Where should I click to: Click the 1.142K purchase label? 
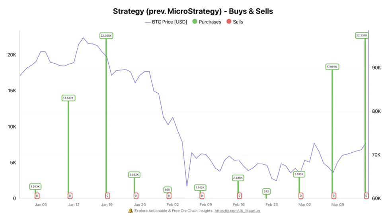pos(200,187)
